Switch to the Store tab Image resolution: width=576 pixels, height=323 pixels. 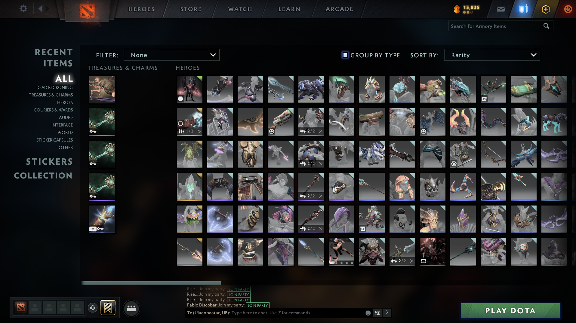pos(191,9)
